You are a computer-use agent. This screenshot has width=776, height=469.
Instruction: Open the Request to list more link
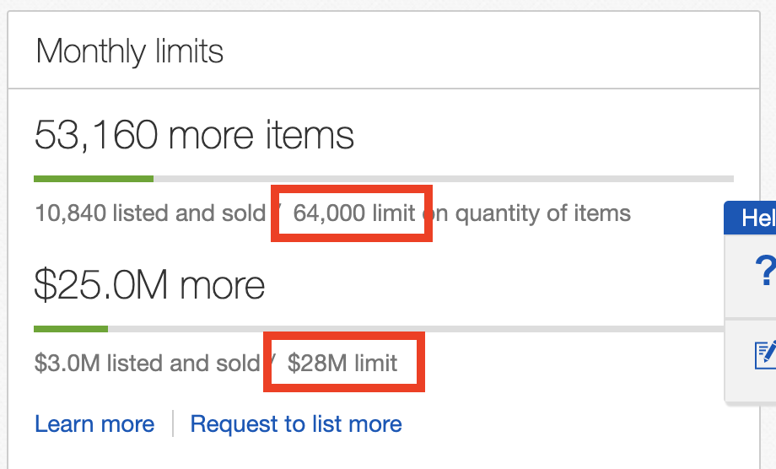[296, 424]
